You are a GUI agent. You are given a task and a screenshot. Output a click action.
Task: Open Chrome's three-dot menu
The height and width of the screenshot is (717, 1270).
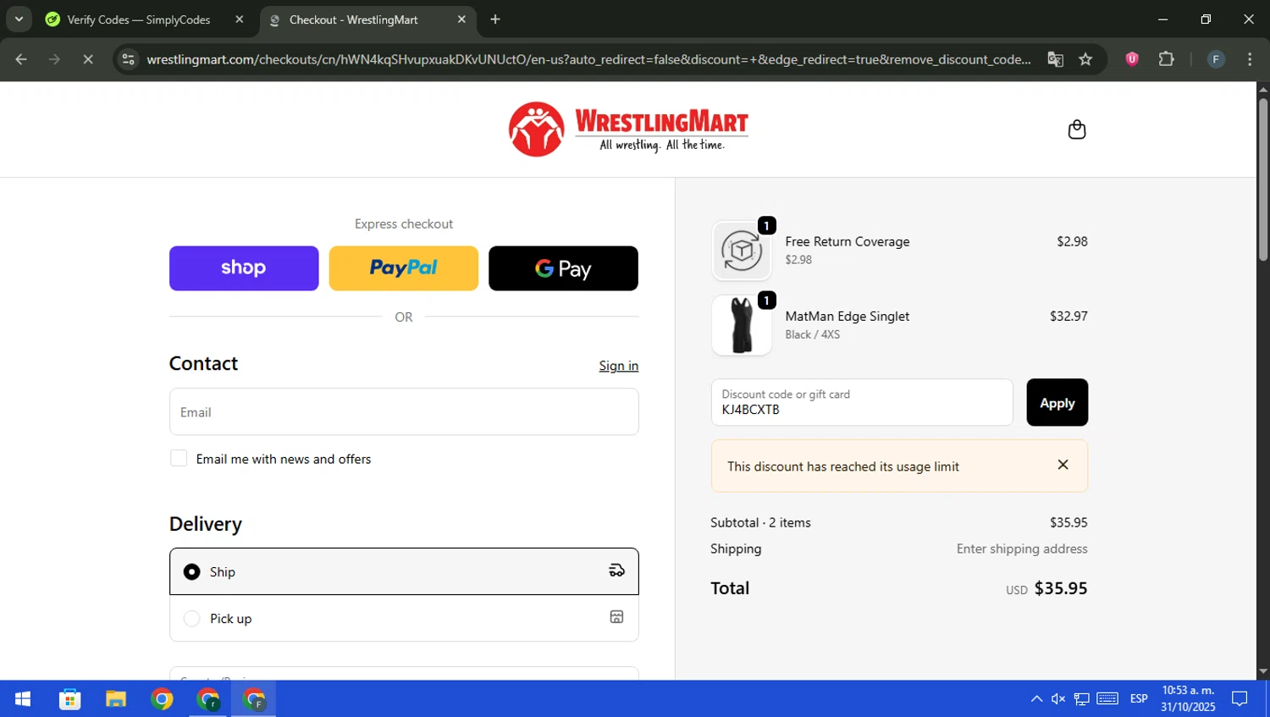click(1250, 59)
